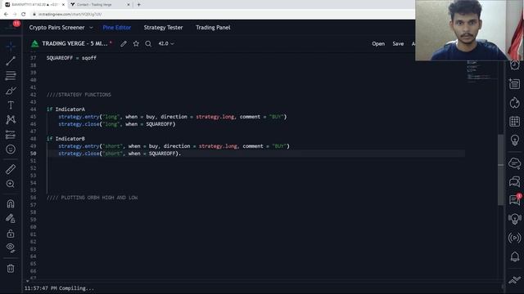Open notifications bell icon
524x294 pixels.
[515, 256]
